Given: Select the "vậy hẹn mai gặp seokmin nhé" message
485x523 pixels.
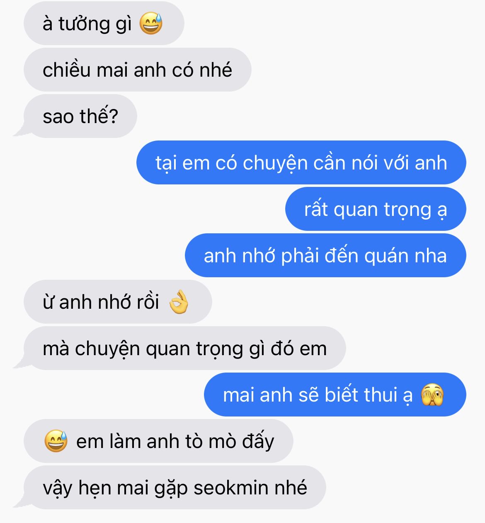Looking at the screenshot, I should coord(175,487).
